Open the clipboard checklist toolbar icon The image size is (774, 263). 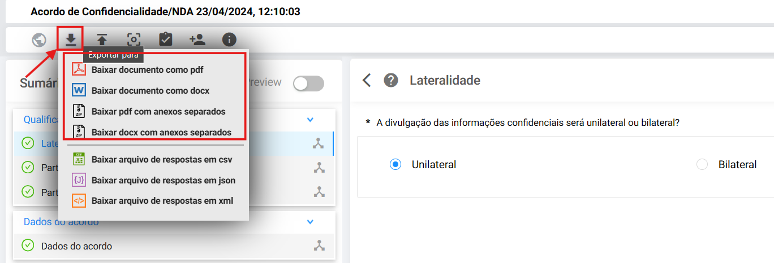click(165, 40)
